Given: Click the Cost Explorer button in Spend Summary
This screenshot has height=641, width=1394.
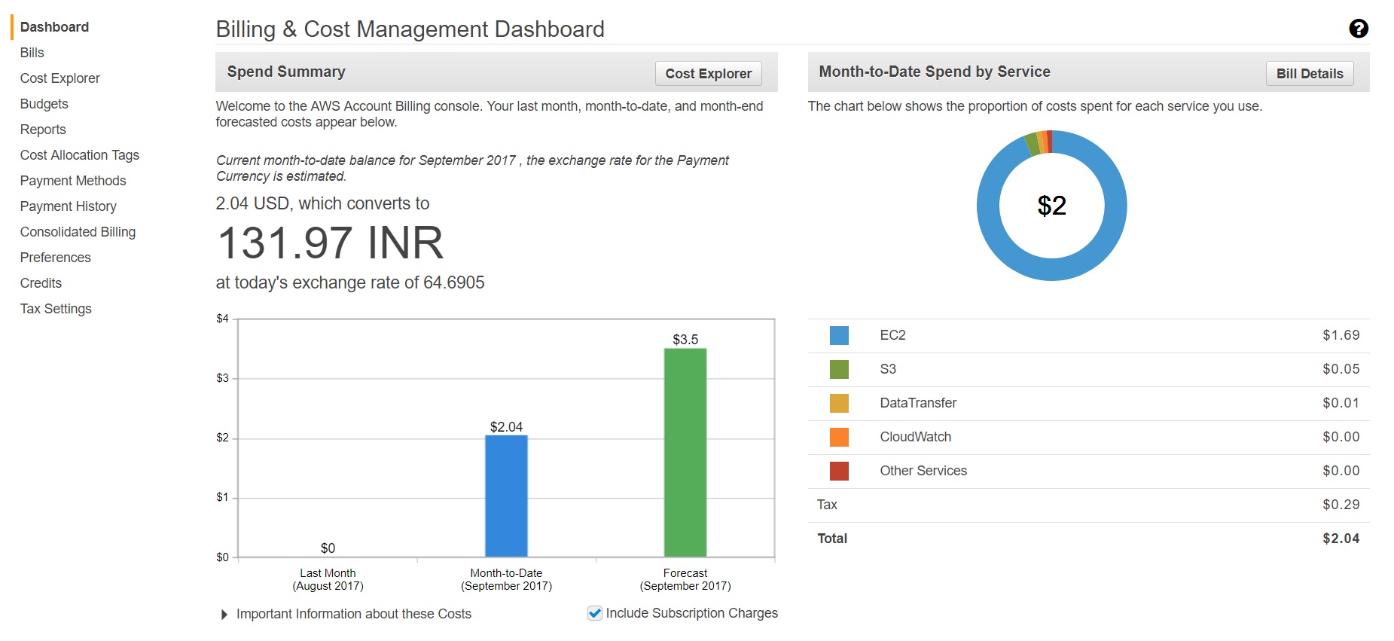Looking at the screenshot, I should tap(709, 74).
